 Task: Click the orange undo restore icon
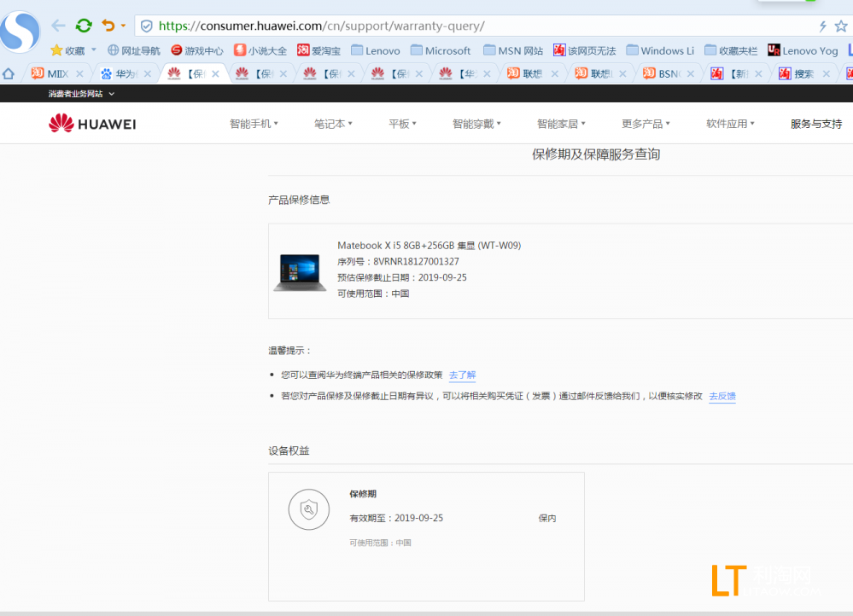108,26
